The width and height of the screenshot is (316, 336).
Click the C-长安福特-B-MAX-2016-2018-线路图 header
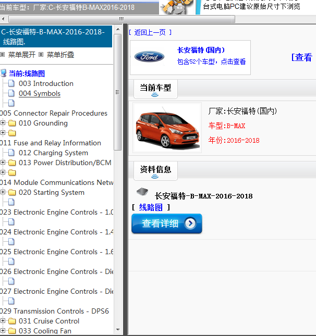tap(56, 36)
